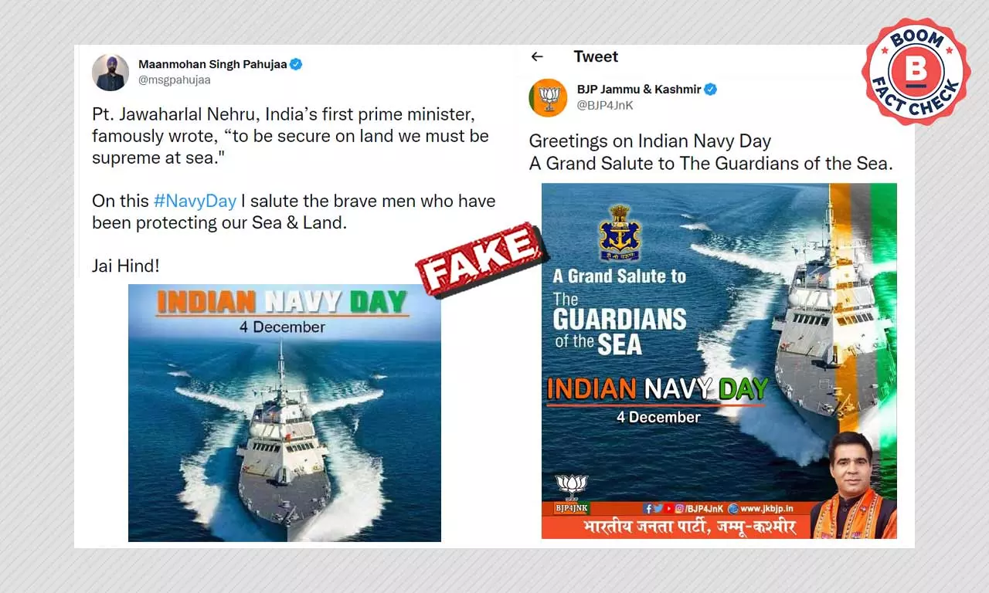
Task: Click the Indian Navy crest emblem
Action: 620,232
